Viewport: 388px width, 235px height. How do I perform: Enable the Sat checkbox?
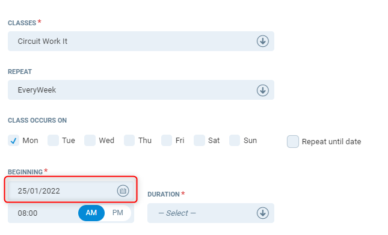tap(199, 141)
